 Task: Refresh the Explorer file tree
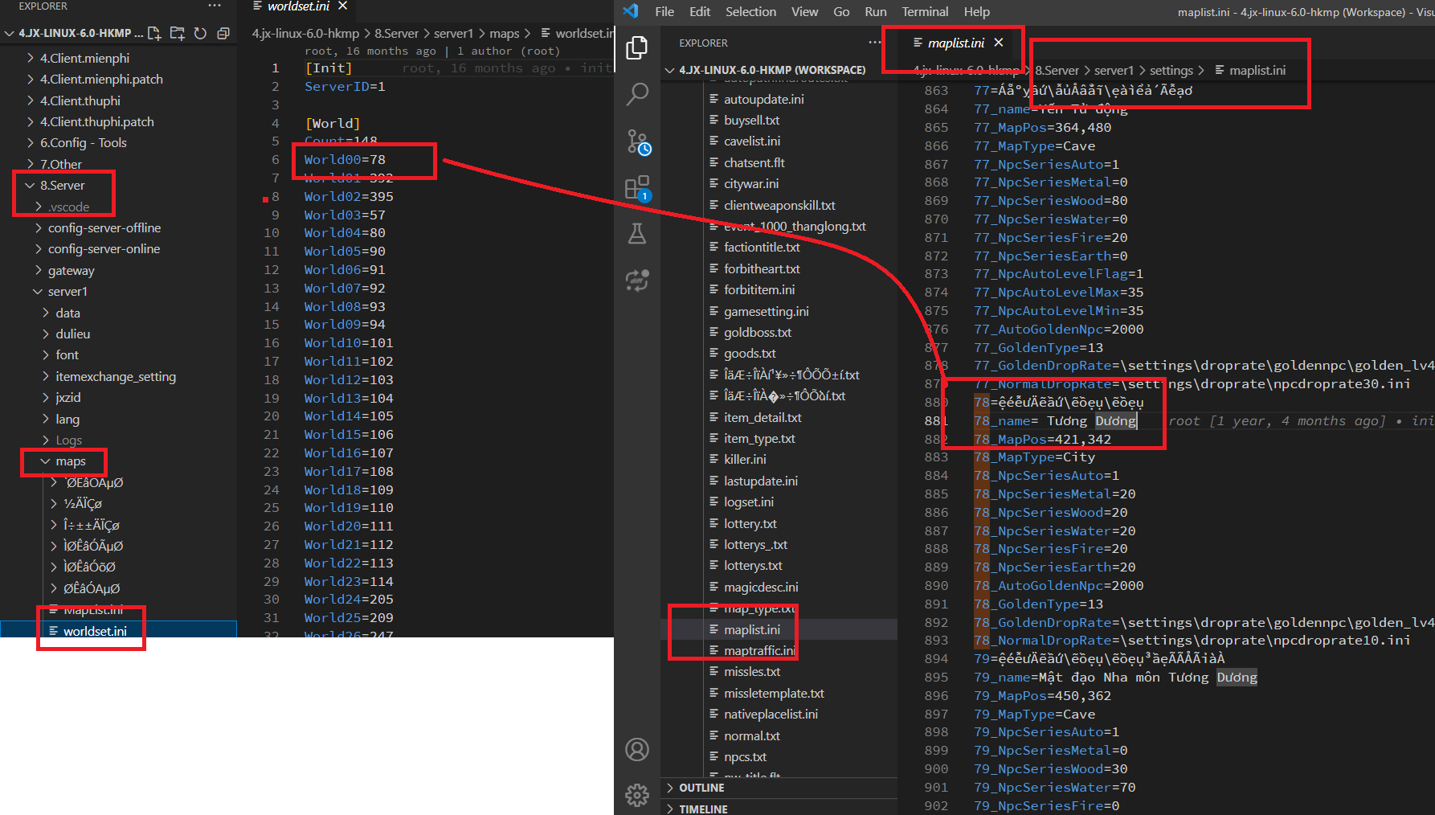click(x=201, y=34)
